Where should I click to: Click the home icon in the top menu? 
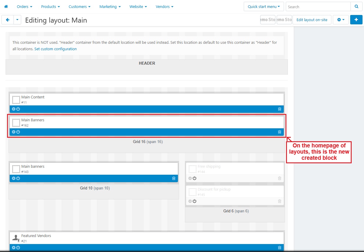tap(6, 6)
